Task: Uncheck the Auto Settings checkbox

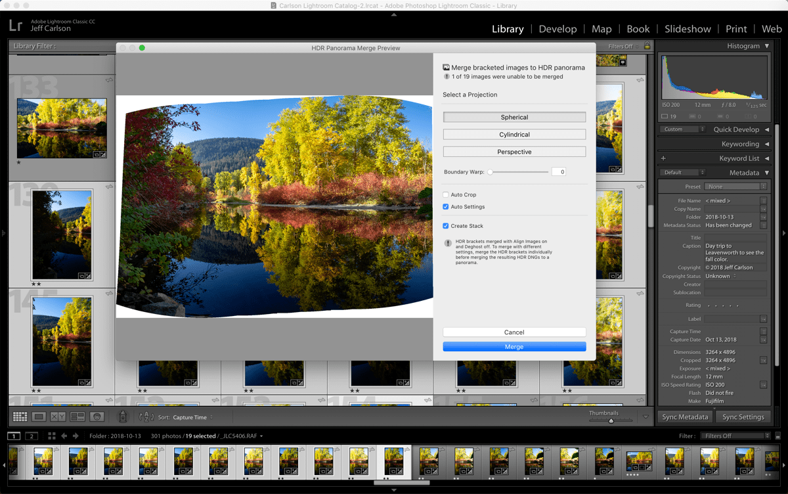Action: tap(446, 207)
